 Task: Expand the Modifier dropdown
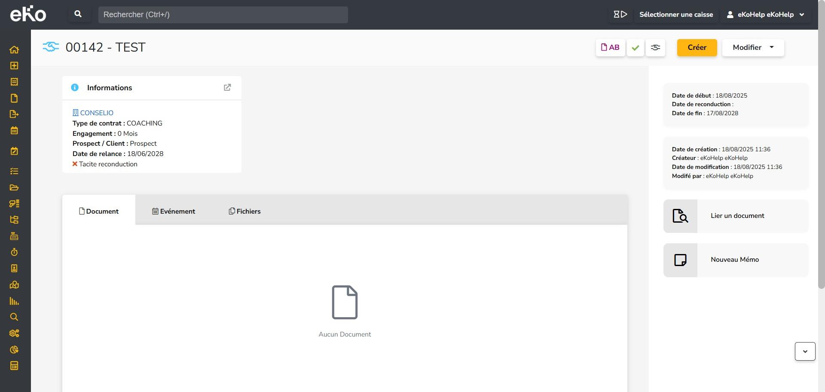(x=753, y=48)
